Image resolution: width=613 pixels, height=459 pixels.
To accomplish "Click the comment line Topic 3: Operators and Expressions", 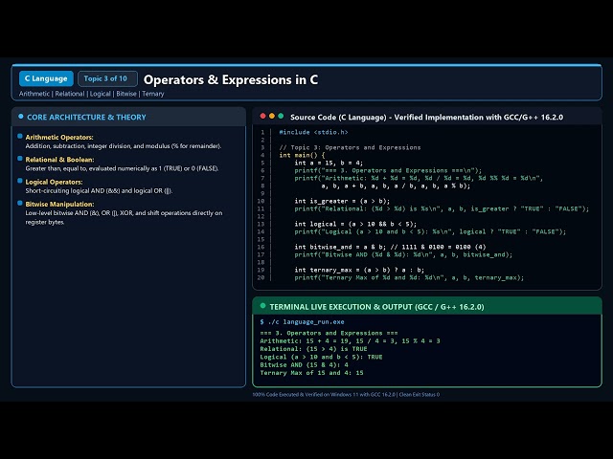I will pos(350,147).
